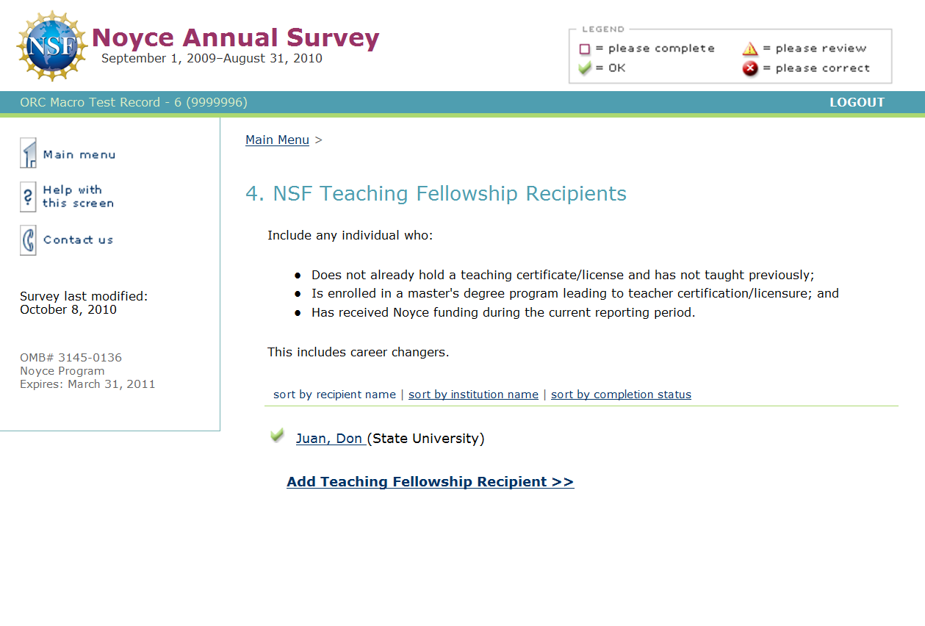
Task: Sort list by completion status
Action: pyautogui.click(x=621, y=395)
